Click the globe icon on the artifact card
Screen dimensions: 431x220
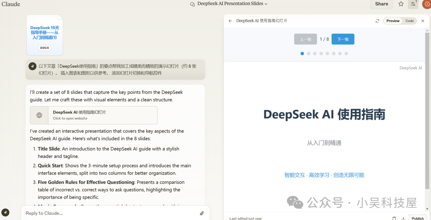pos(39,115)
